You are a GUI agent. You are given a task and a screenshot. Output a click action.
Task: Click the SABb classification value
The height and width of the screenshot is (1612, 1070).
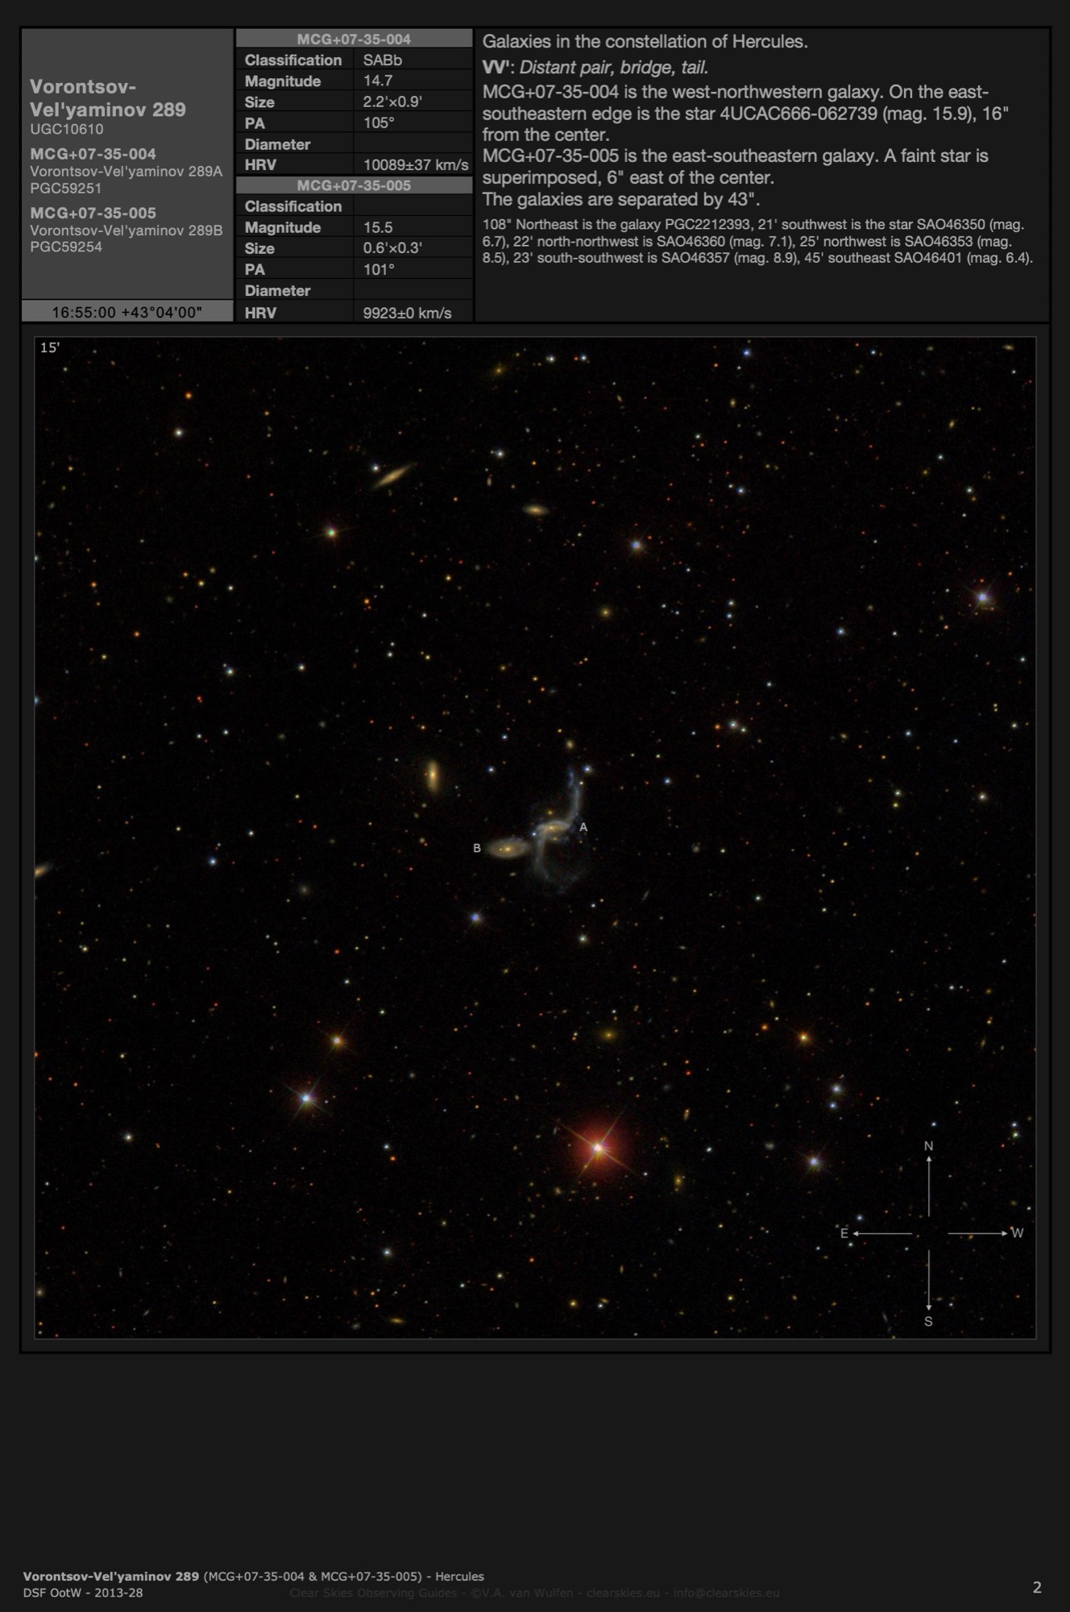(383, 60)
